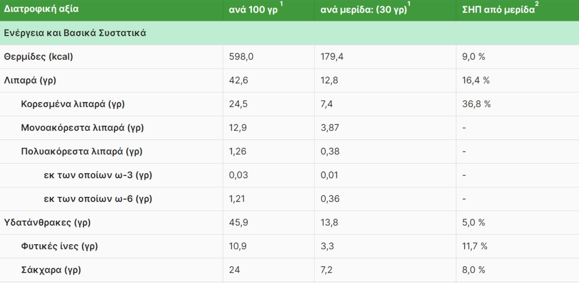Click the "Λιπαρά (γρ)" row label
This screenshot has height=283, width=579.
30,80
